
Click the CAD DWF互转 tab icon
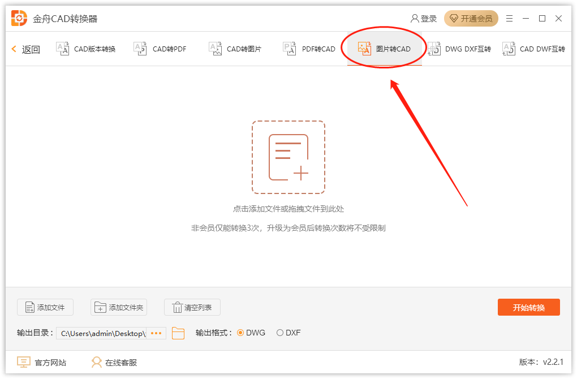(x=509, y=49)
